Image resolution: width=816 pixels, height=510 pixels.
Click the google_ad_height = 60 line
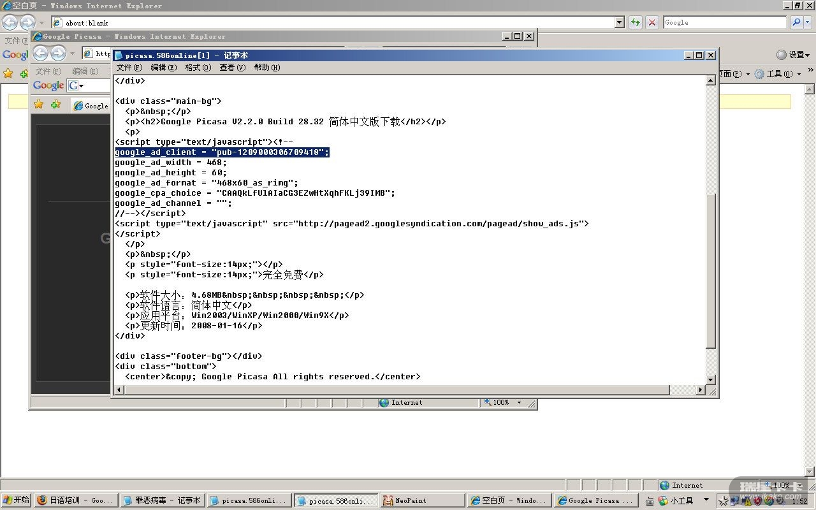coord(171,173)
